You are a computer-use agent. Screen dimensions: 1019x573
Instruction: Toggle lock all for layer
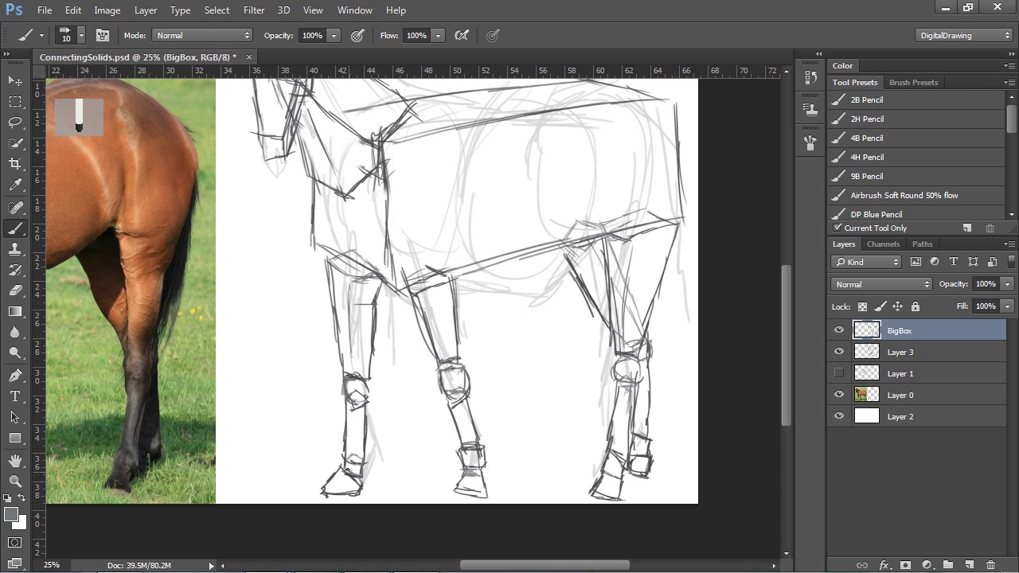[x=915, y=306]
